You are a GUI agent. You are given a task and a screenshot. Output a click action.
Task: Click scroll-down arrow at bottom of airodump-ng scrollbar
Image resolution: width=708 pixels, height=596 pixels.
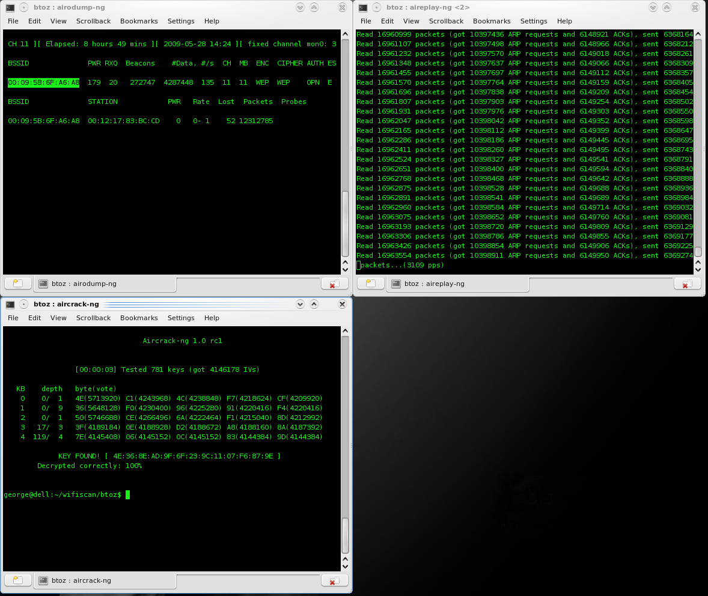(346, 270)
